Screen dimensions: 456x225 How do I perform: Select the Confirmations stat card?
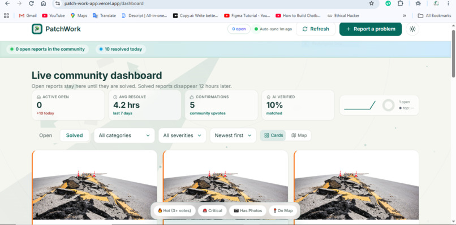point(221,105)
